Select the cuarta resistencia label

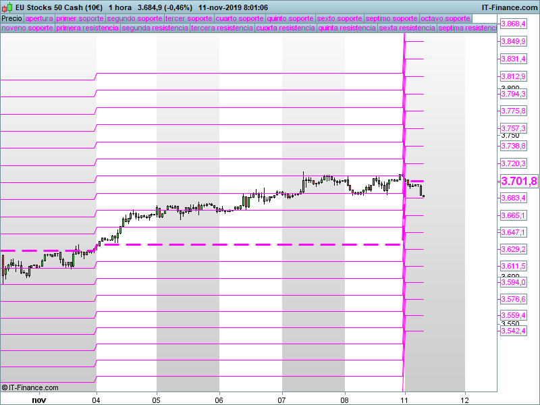[x=286, y=28]
